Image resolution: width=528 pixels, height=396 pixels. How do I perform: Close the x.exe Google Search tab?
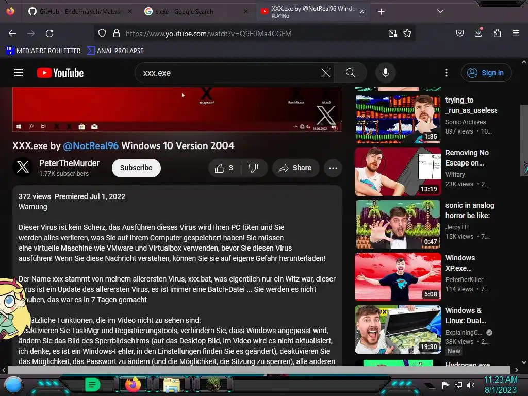(x=246, y=11)
